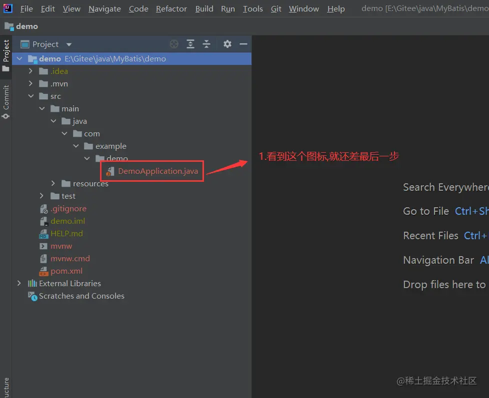The image size is (489, 398).
Task: Click the HELP.md markdown icon
Action: coord(43,234)
